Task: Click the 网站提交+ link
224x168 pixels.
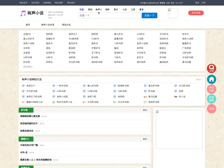Action: pos(28,67)
